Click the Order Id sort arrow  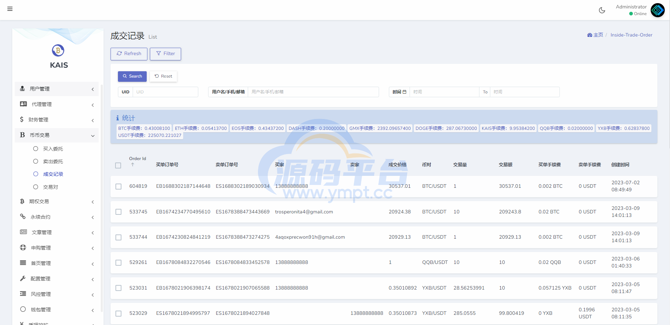pyautogui.click(x=133, y=164)
